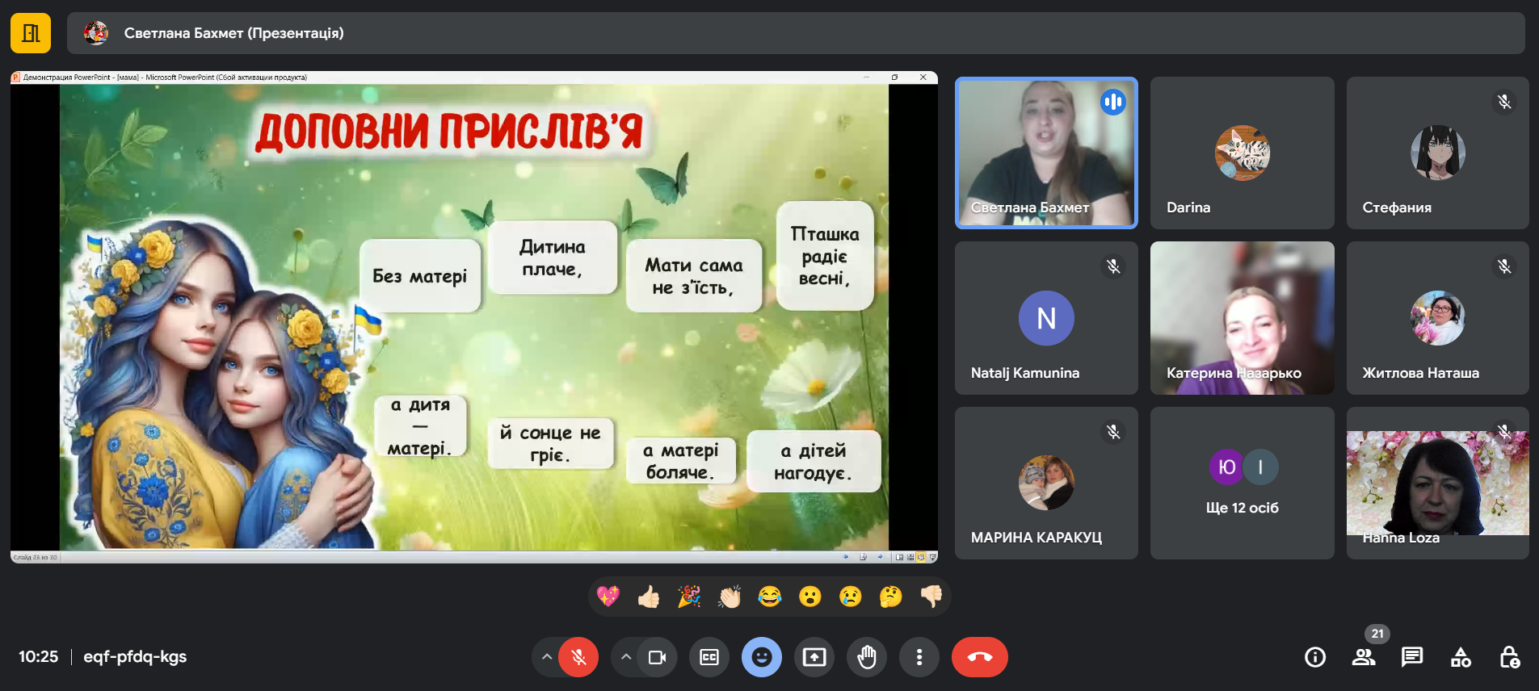
Task: Raise hand using the hand icon
Action: tap(867, 657)
